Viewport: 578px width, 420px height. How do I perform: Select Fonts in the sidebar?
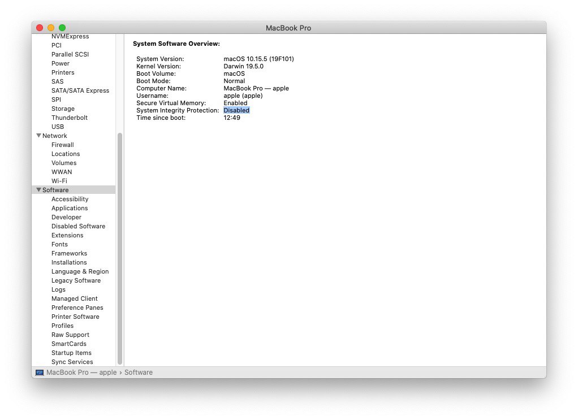pos(60,244)
